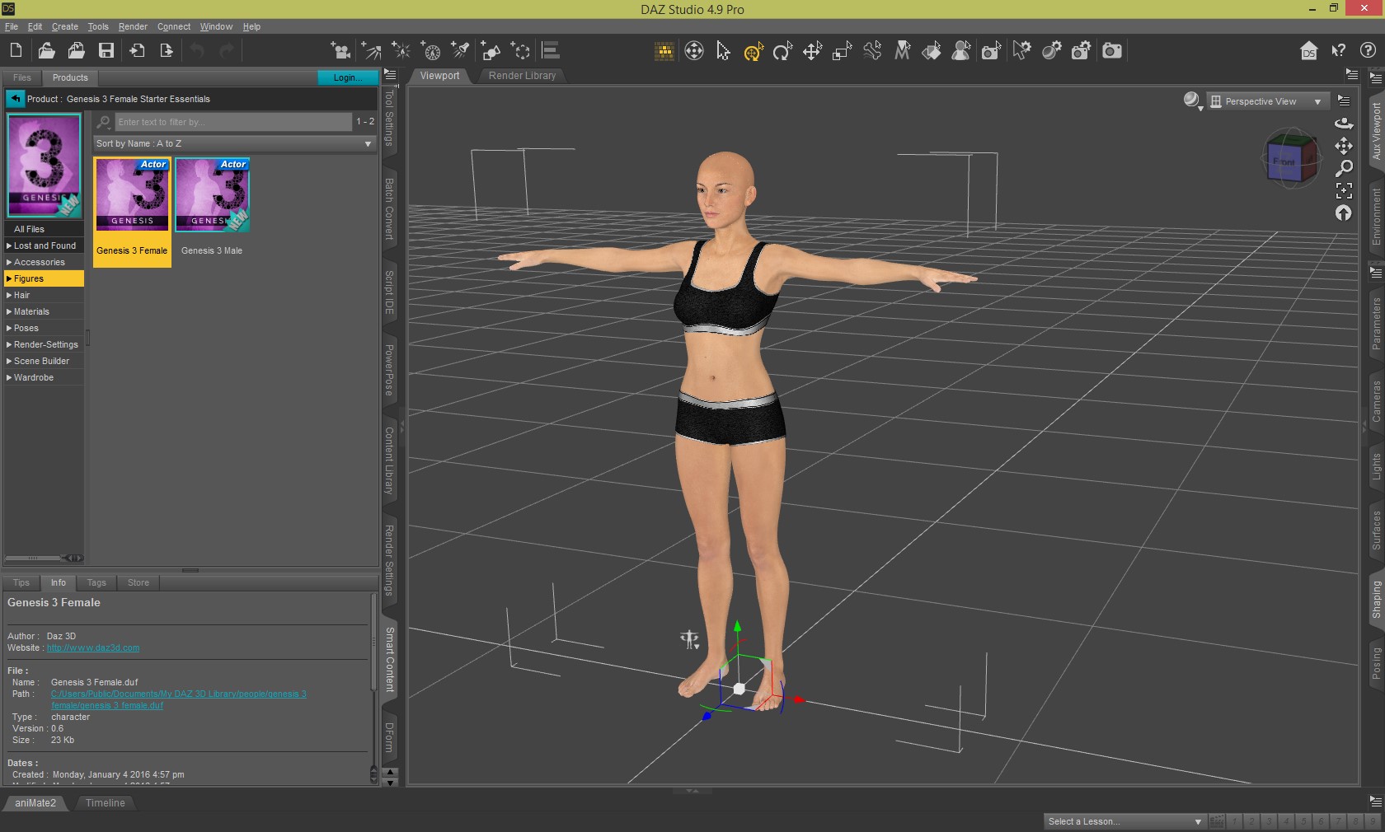Screen dimensions: 1385x832
Task: Click the filter text input field
Action: (233, 122)
